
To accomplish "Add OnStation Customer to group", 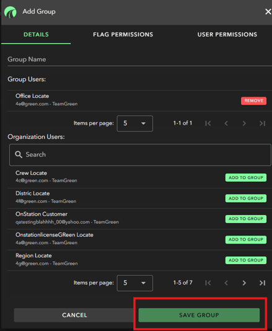I will pyautogui.click(x=246, y=219).
